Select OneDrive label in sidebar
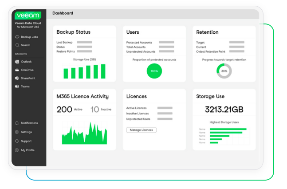 pyautogui.click(x=27, y=70)
